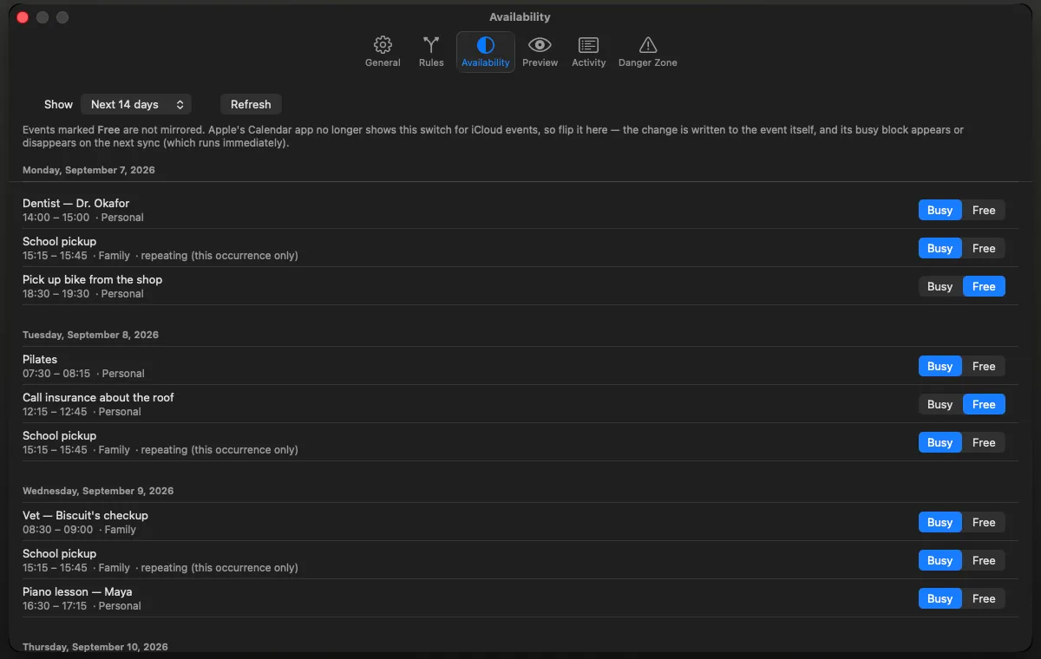Viewport: 1041px width, 659px height.
Task: Select Busy for Vet — Biscuit's checkup
Action: click(940, 522)
